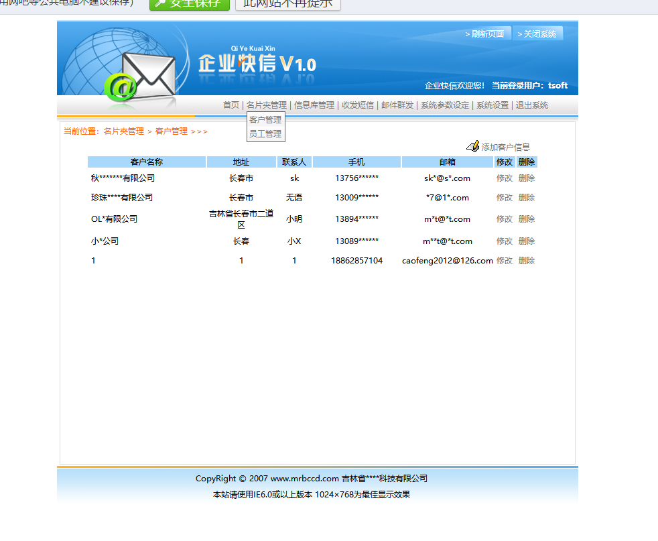The image size is (658, 541).
Task: Open 系统参数设定 navigation item
Action: 445,105
